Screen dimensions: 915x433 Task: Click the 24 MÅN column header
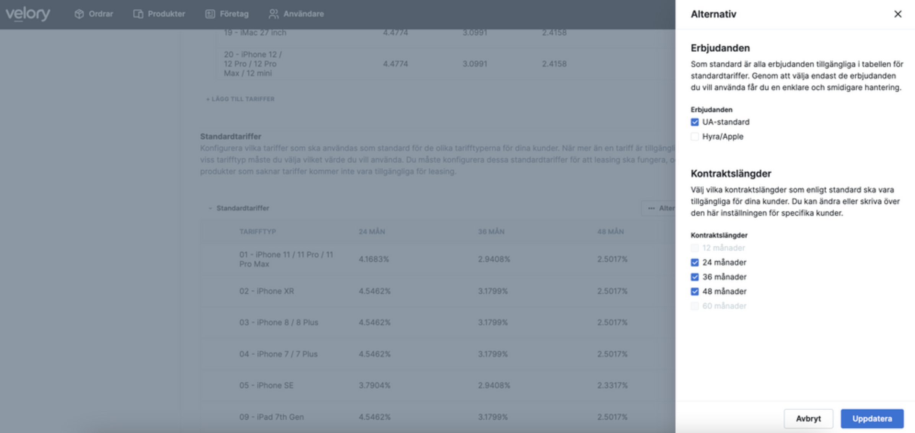[372, 232]
